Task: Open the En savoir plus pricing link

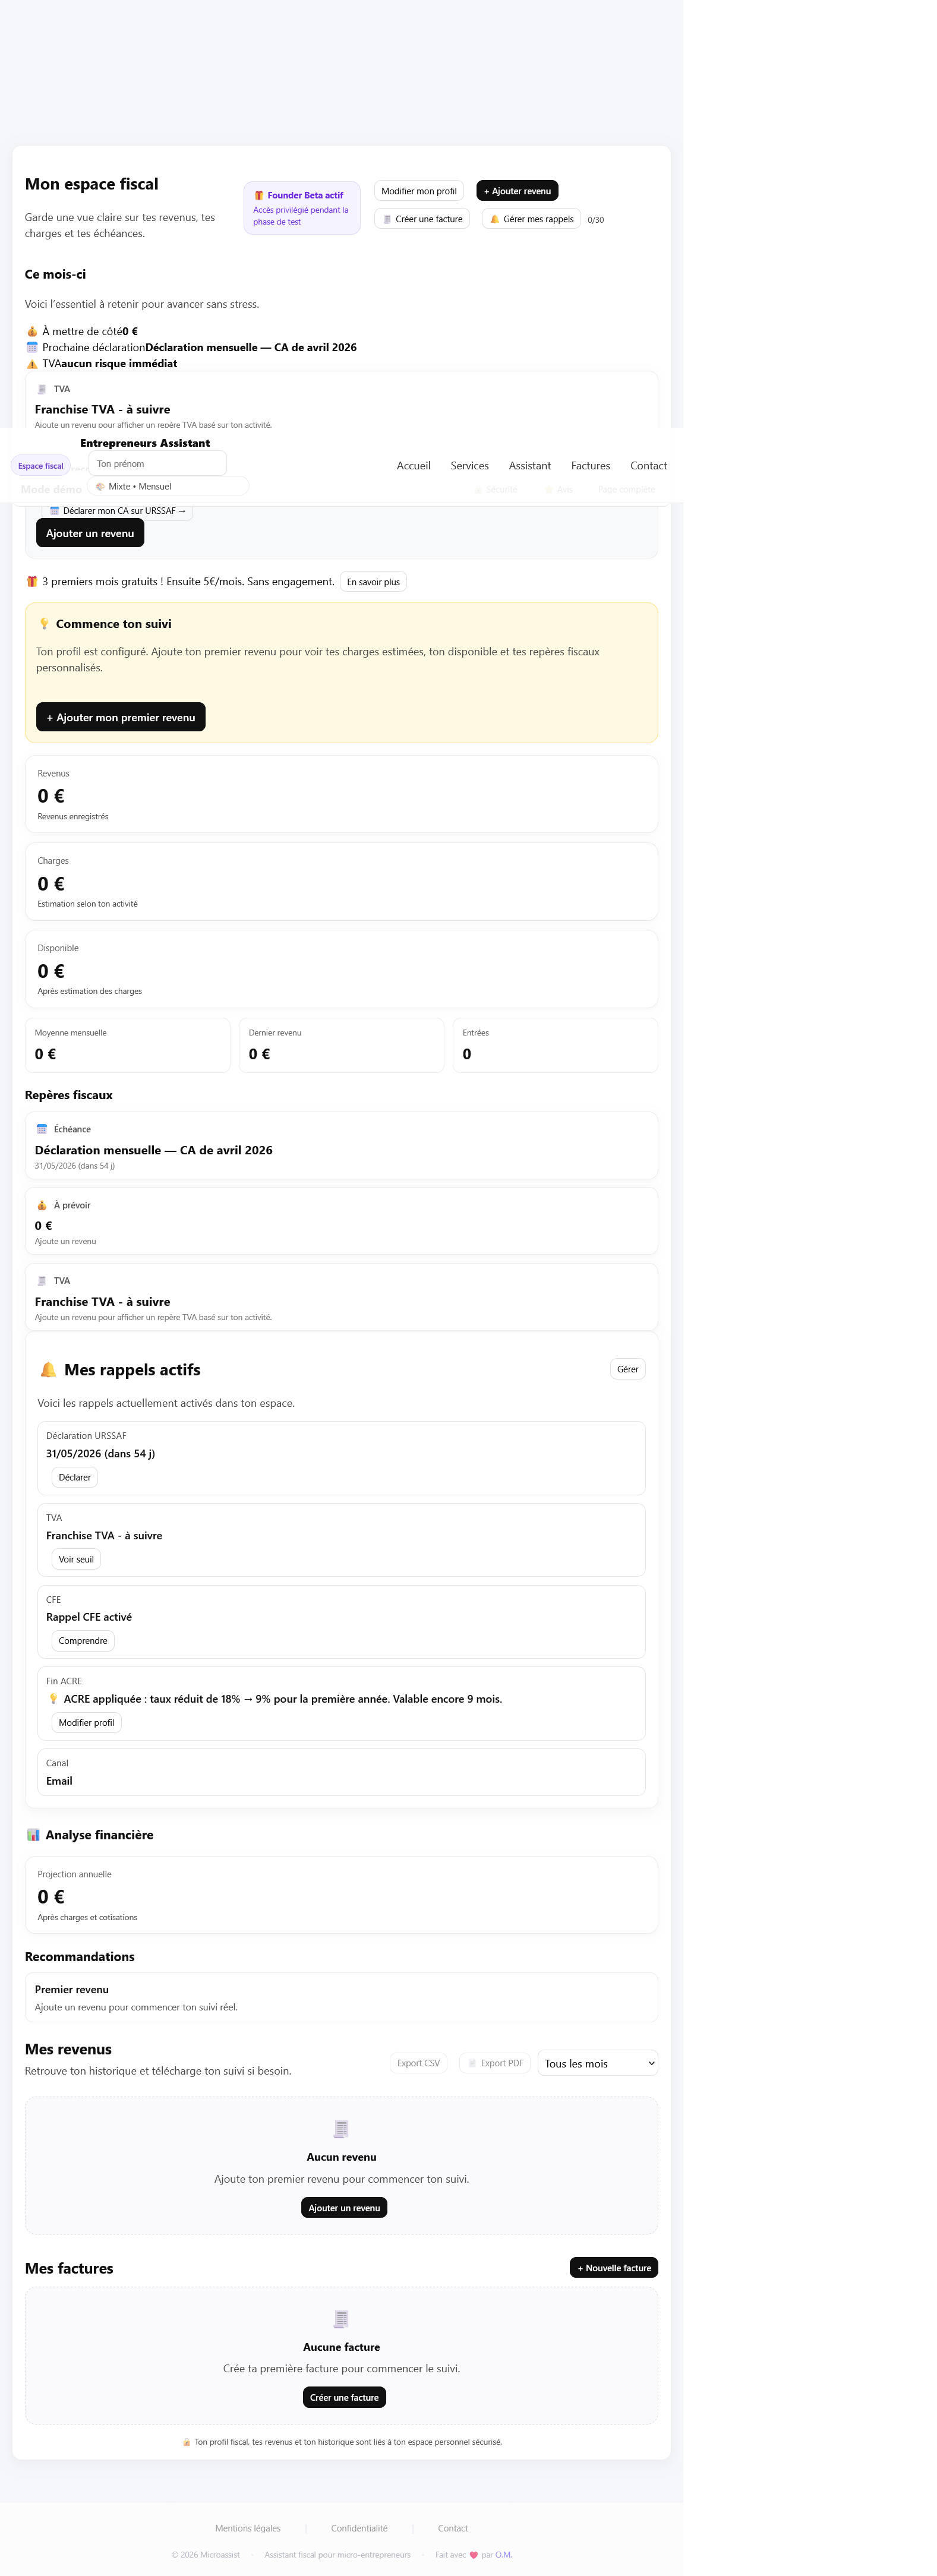Action: 373,582
